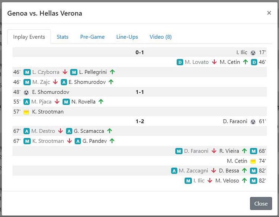Select the Inplay Events tab

point(29,37)
